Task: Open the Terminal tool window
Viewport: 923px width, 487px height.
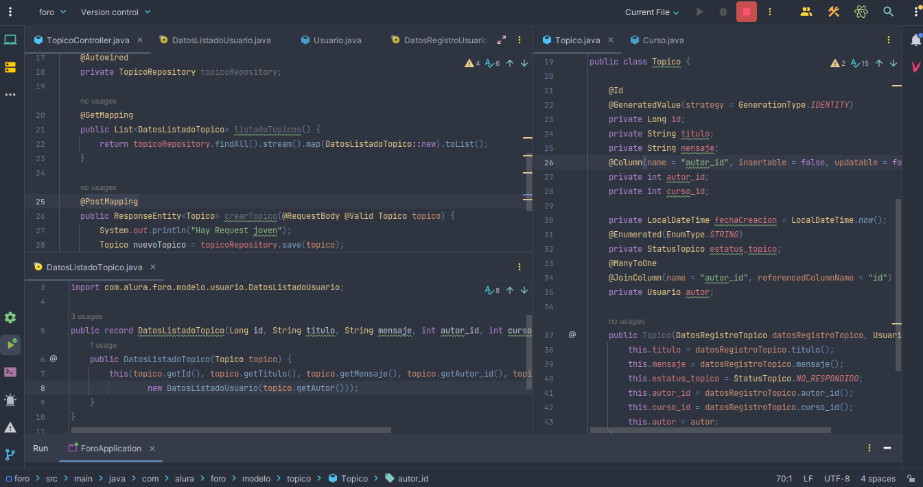Action: 10,372
